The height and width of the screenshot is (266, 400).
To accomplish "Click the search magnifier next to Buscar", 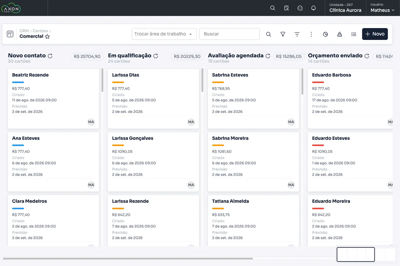I will click(x=268, y=34).
